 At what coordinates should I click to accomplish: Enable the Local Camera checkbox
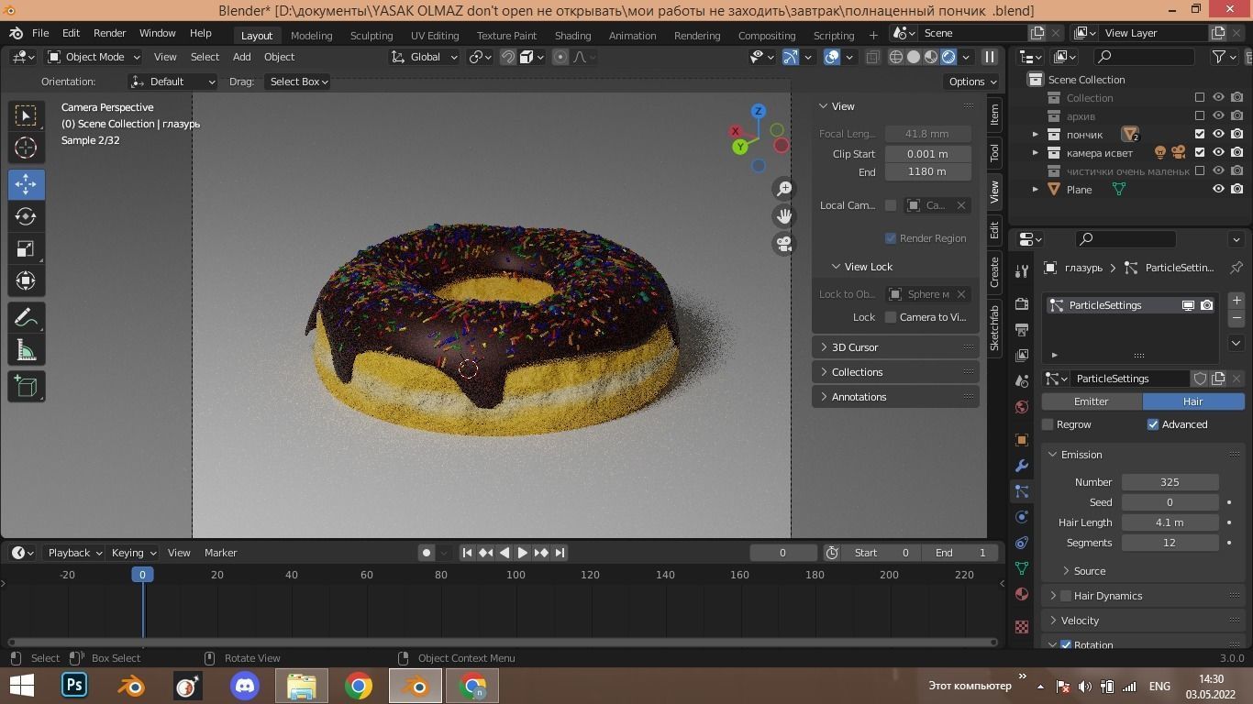[890, 205]
